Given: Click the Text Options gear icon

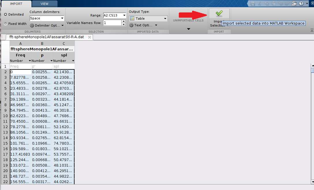Looking at the screenshot, I should (x=131, y=25).
